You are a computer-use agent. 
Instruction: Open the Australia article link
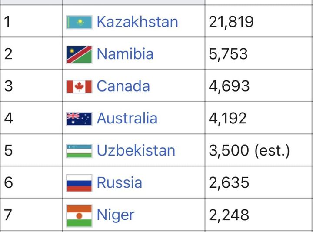[127, 118]
